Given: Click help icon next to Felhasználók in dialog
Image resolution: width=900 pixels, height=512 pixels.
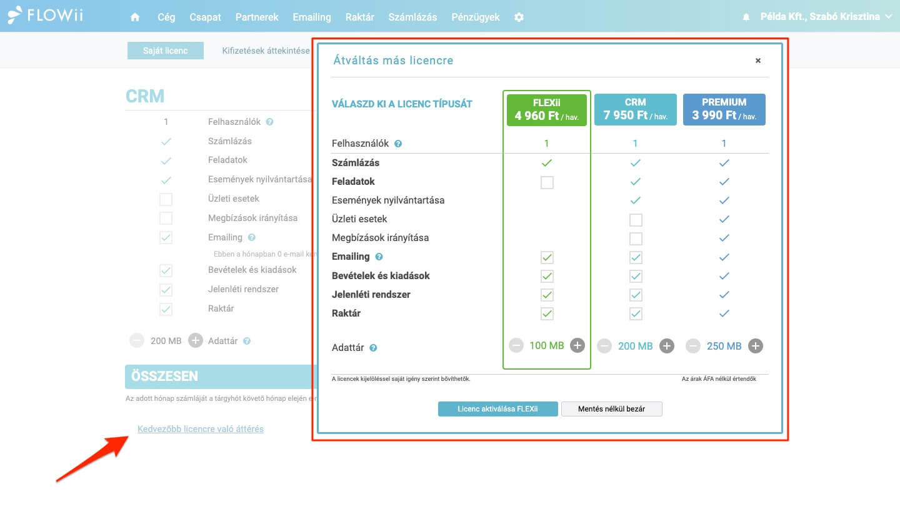Looking at the screenshot, I should (x=398, y=144).
